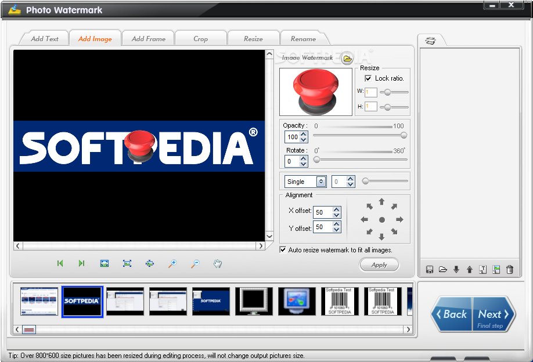Align watermark to top-right arrow
This screenshot has height=362, width=533.
point(394,206)
